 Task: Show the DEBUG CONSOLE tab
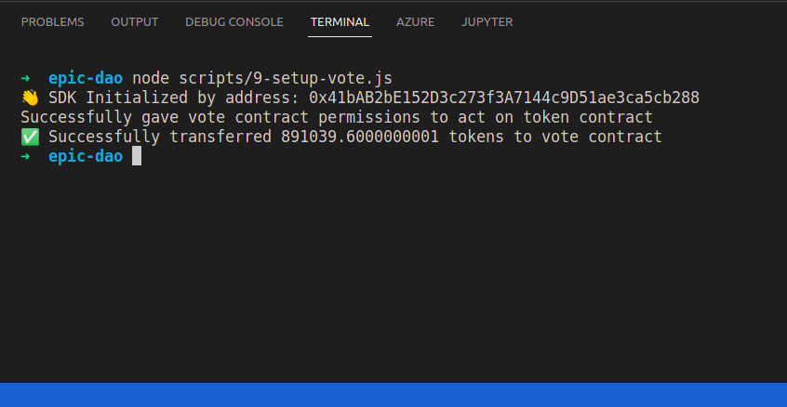click(234, 22)
